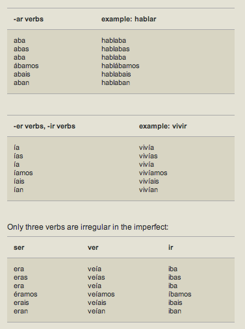Click the 'ir' column header
The width and height of the screenshot is (245, 329).
pyautogui.click(x=171, y=247)
